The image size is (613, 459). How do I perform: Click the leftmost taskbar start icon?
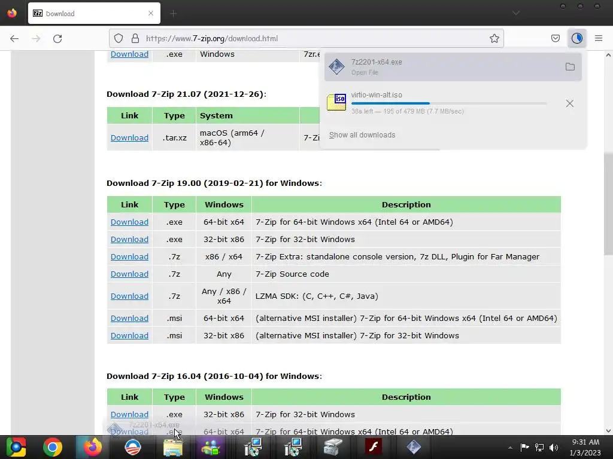(15, 447)
